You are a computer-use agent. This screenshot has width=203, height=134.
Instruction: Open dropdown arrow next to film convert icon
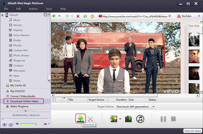tap(120, 119)
